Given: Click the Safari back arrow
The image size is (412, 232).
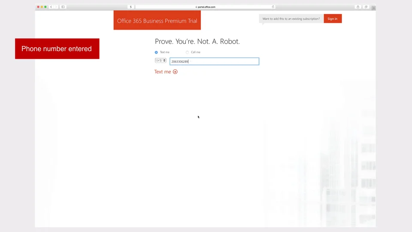Looking at the screenshot, I should (51, 7).
